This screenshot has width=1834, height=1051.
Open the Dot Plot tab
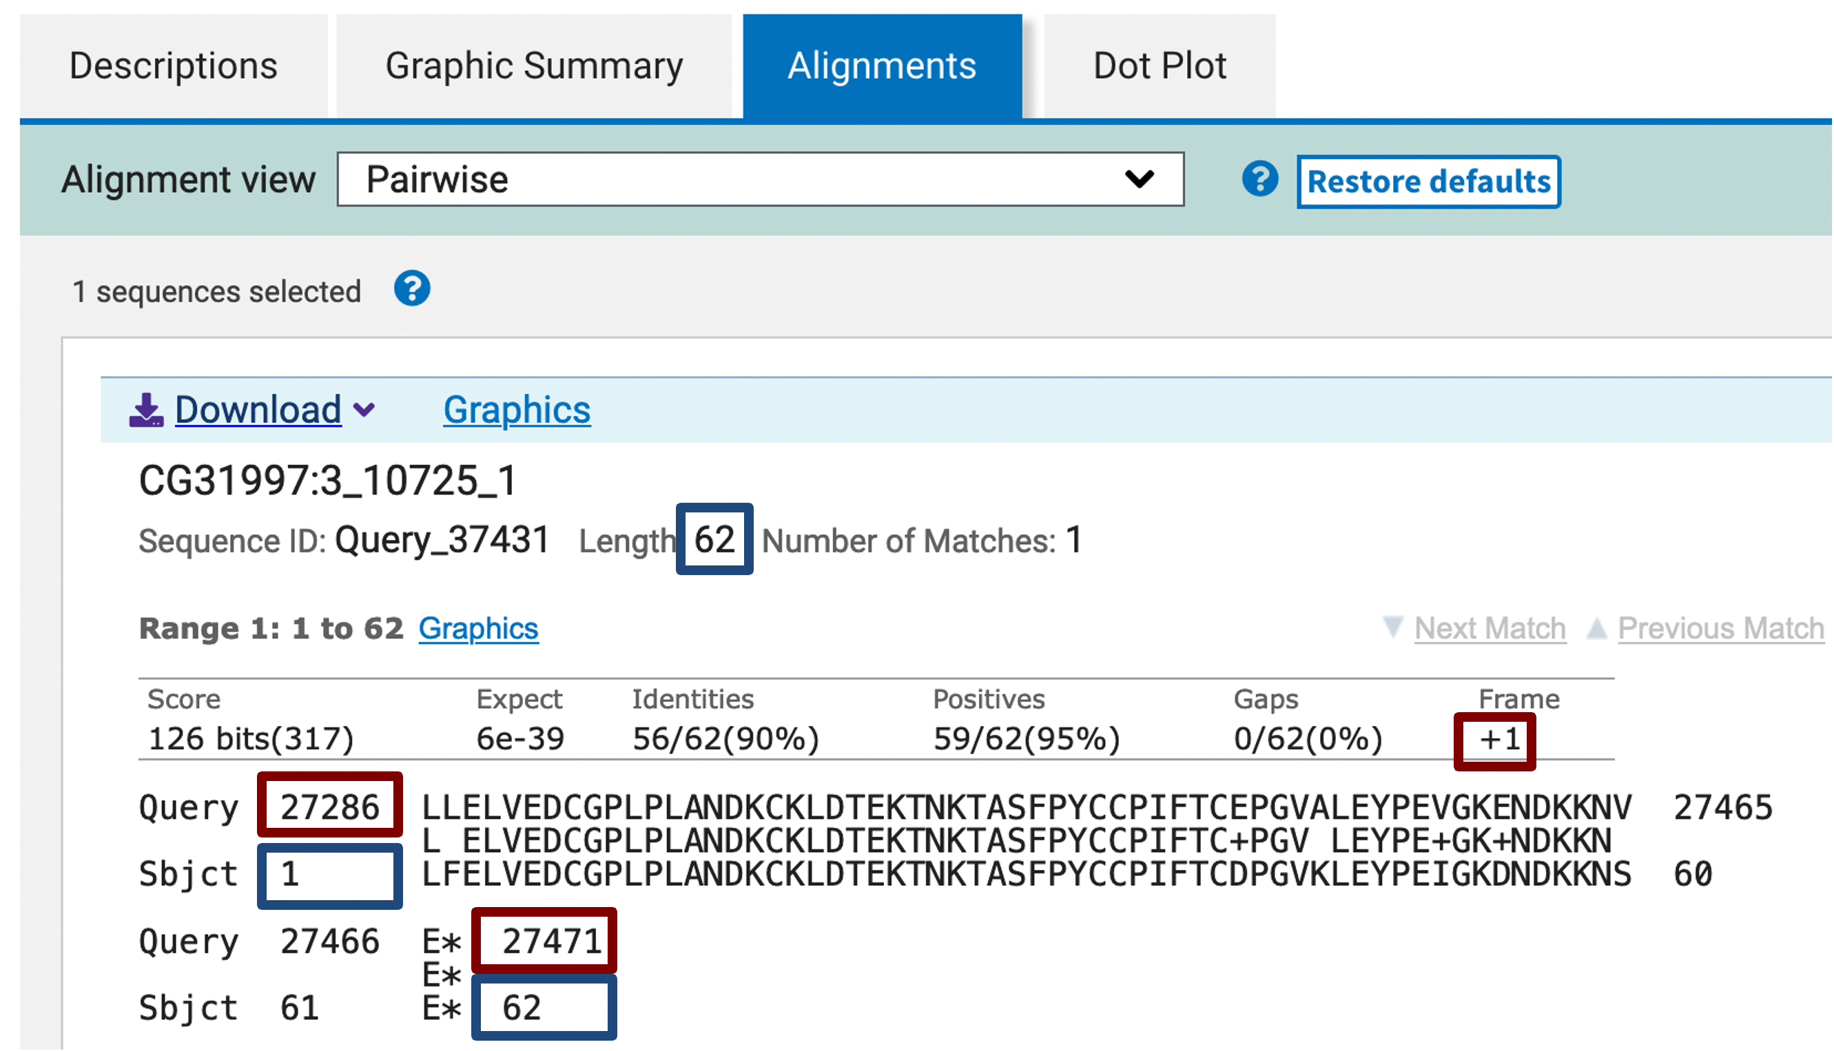coord(1160,65)
